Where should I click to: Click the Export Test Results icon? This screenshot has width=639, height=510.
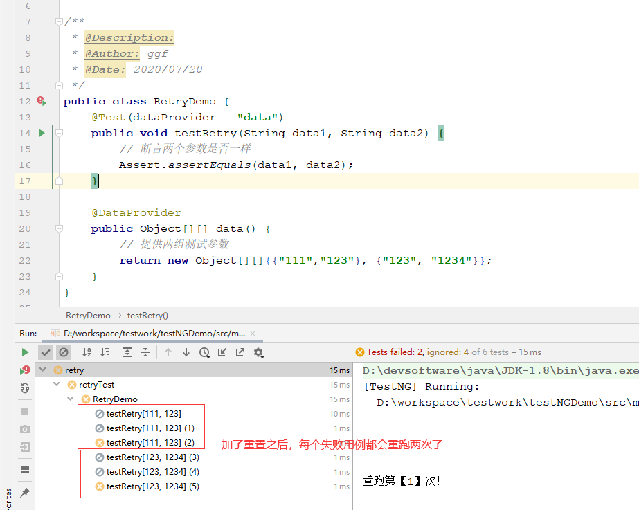[240, 352]
